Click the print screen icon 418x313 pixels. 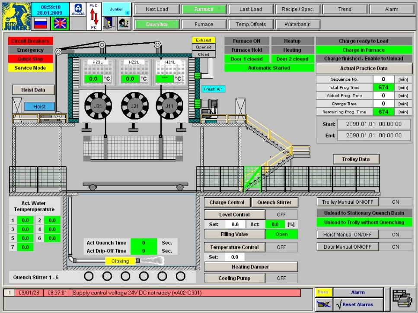coord(402,298)
